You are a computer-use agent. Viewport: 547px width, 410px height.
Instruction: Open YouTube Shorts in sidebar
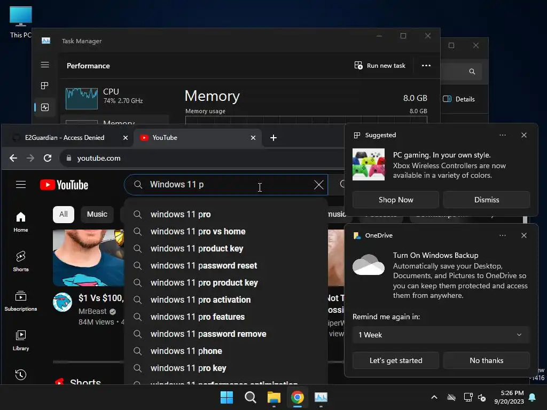coord(21,261)
